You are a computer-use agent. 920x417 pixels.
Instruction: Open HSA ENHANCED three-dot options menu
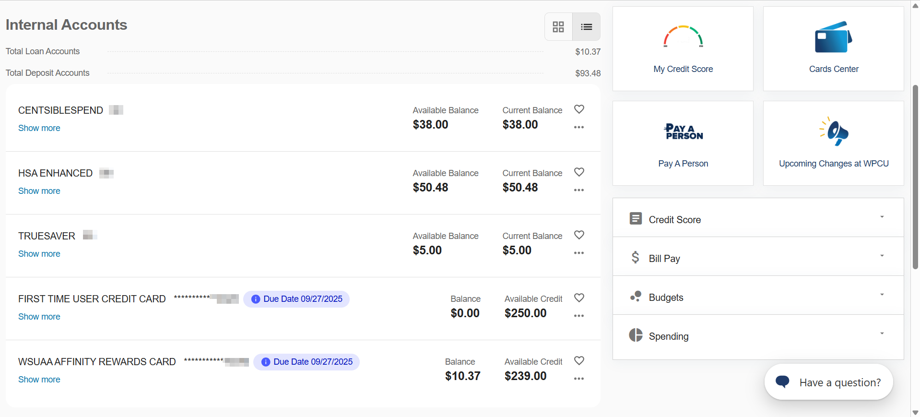coord(579,191)
